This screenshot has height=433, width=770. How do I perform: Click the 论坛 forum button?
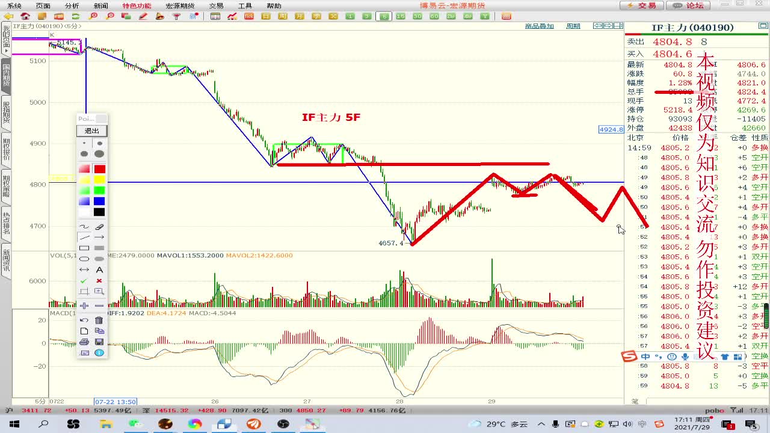point(687,5)
